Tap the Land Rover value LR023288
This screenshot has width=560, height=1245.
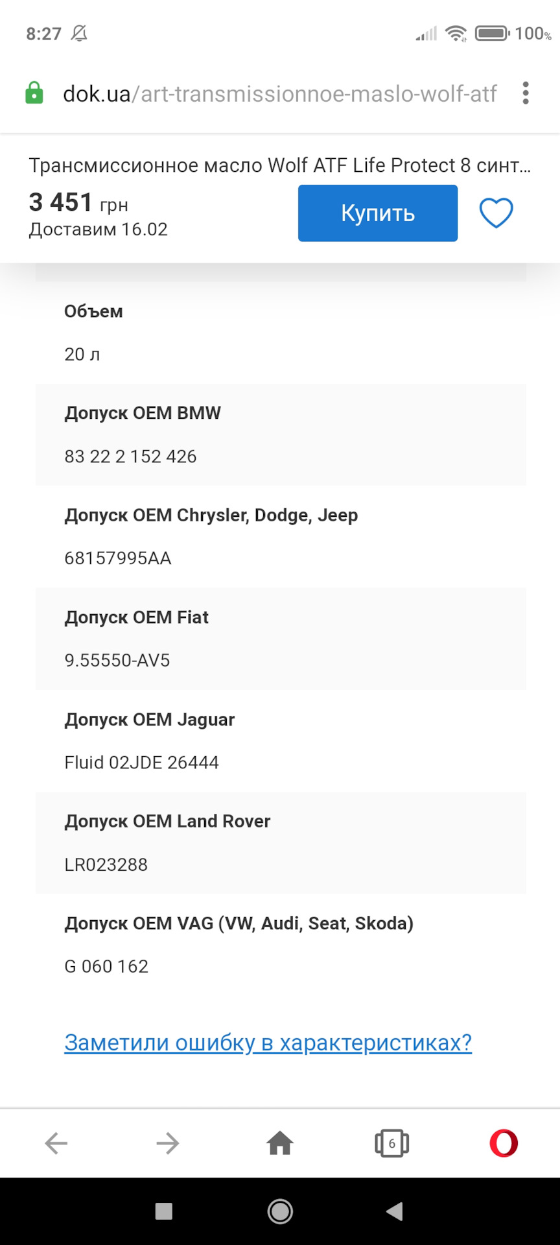106,864
